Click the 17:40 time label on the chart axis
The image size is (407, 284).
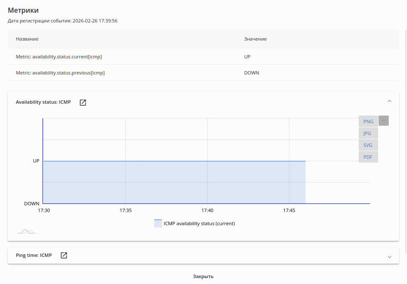[207, 210]
